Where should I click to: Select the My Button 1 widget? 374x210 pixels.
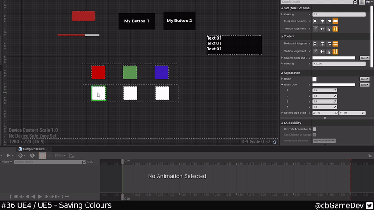pyautogui.click(x=137, y=21)
